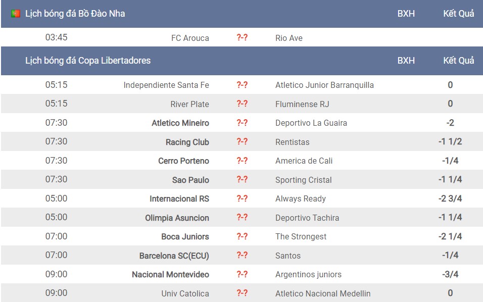
Task: Click the Lịch bóng đá Bồ Đào Nha title
Action: [75, 14]
